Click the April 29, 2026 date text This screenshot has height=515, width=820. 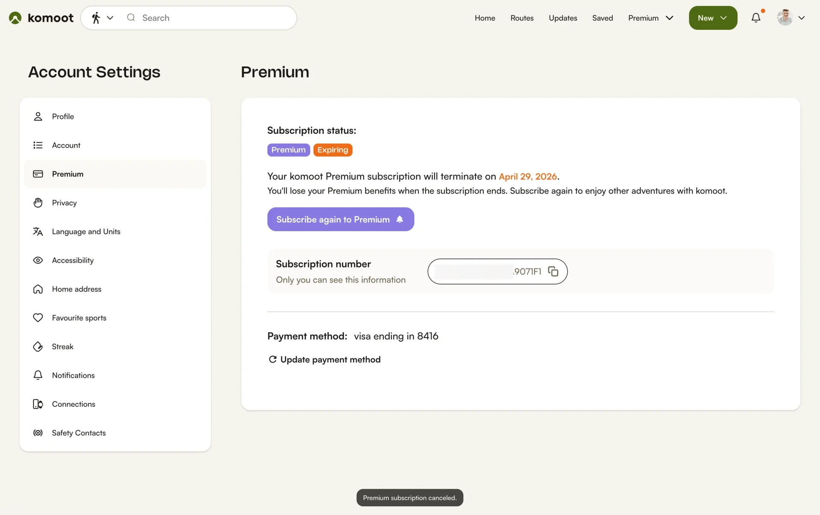(x=528, y=177)
